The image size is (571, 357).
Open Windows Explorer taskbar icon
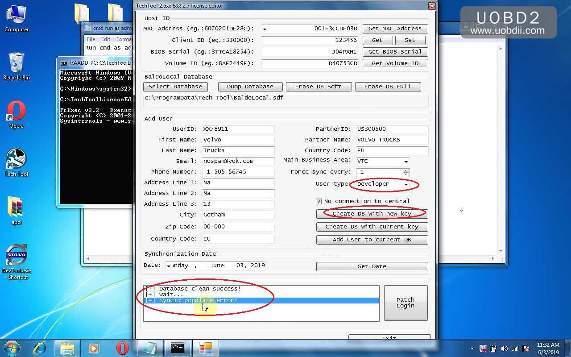(x=67, y=348)
